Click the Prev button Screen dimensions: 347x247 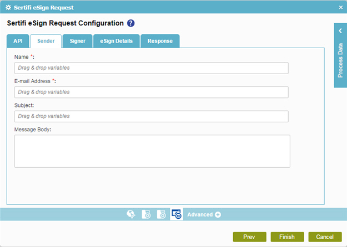point(249,237)
